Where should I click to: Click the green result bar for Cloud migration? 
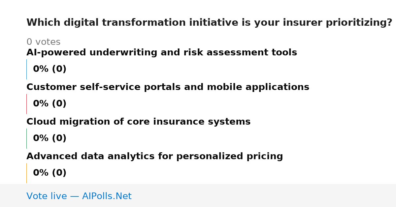(26, 138)
